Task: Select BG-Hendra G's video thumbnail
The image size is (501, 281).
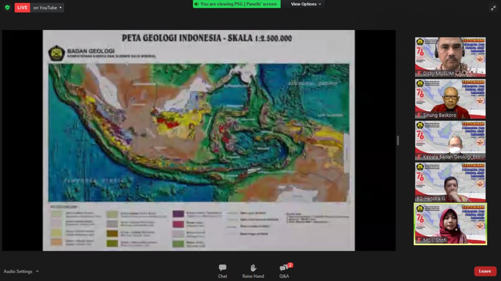Action: coord(450,182)
